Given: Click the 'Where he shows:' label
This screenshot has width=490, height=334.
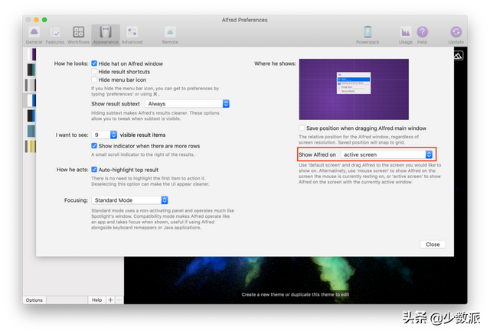Looking at the screenshot, I should (275, 63).
